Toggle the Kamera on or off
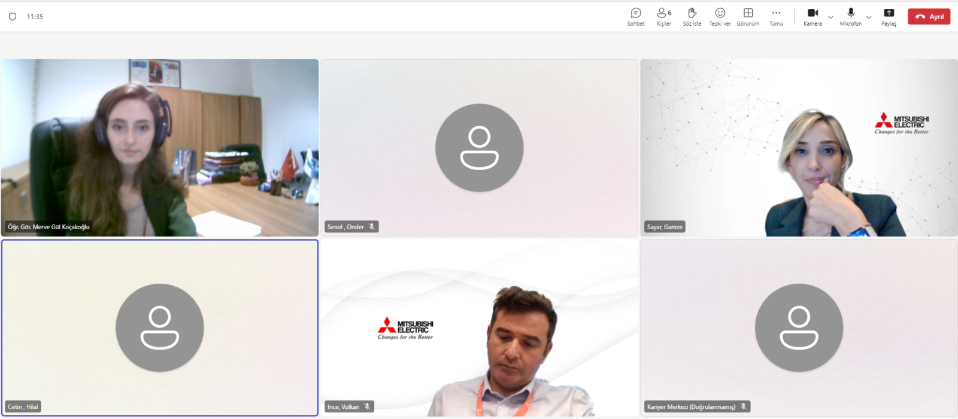Image resolution: width=958 pixels, height=419 pixels. (x=813, y=17)
